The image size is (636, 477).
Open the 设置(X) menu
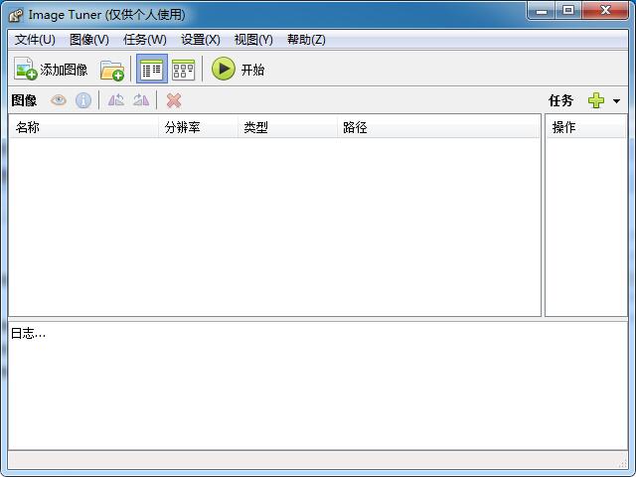click(x=201, y=40)
